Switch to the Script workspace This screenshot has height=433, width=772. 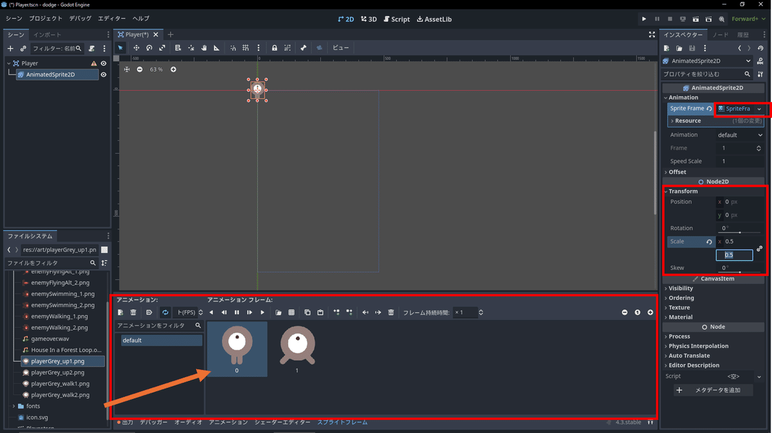[x=396, y=19]
